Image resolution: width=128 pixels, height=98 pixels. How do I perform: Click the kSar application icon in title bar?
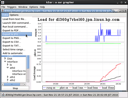pos(3,2)
